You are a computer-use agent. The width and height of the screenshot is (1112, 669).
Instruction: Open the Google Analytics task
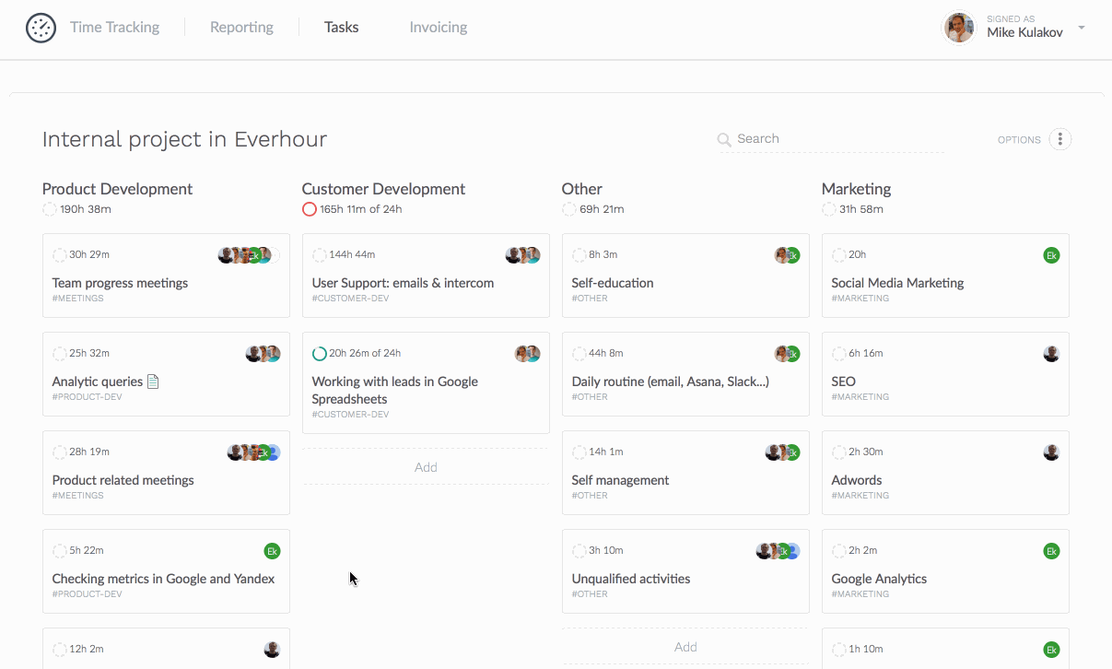pos(879,579)
